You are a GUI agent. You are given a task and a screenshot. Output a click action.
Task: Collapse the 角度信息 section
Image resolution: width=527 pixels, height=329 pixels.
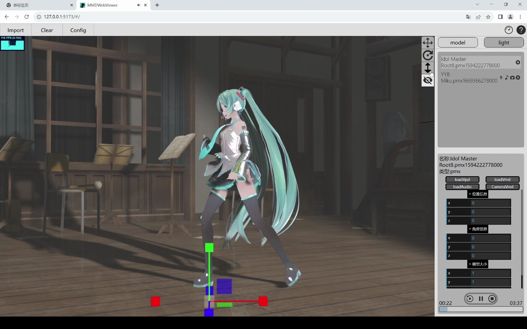[478, 229]
